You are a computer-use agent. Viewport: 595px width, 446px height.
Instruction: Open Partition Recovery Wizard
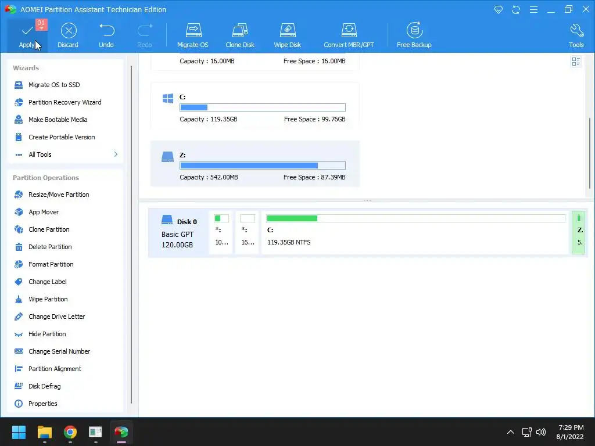coord(65,102)
